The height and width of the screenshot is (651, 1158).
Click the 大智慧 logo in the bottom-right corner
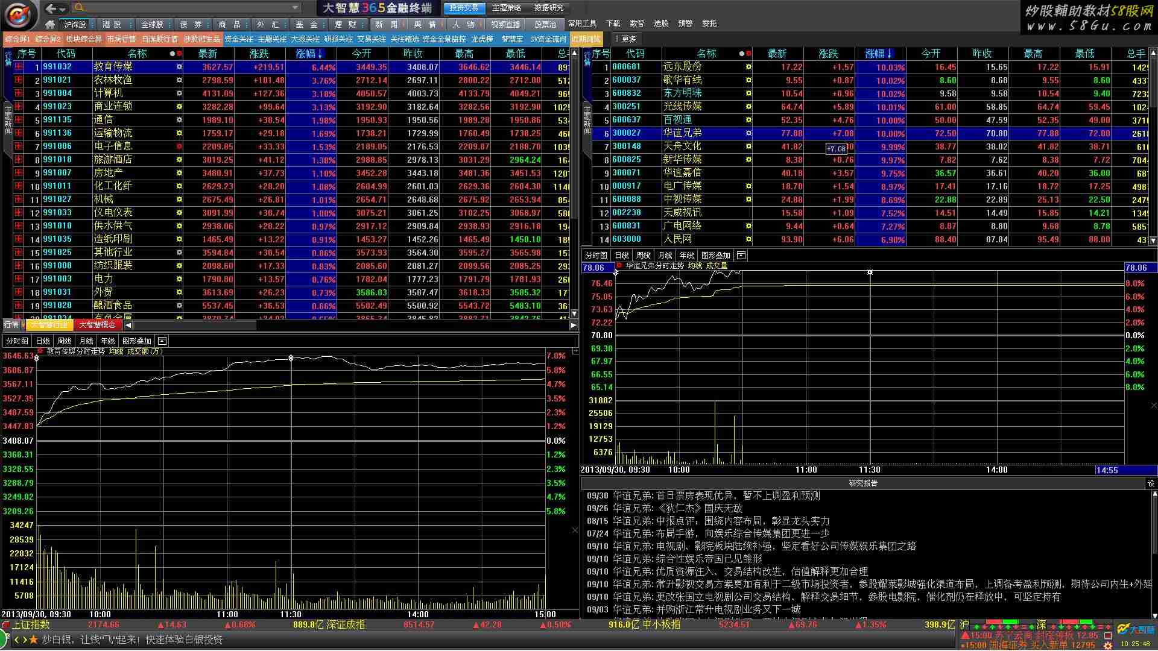pos(1135,629)
